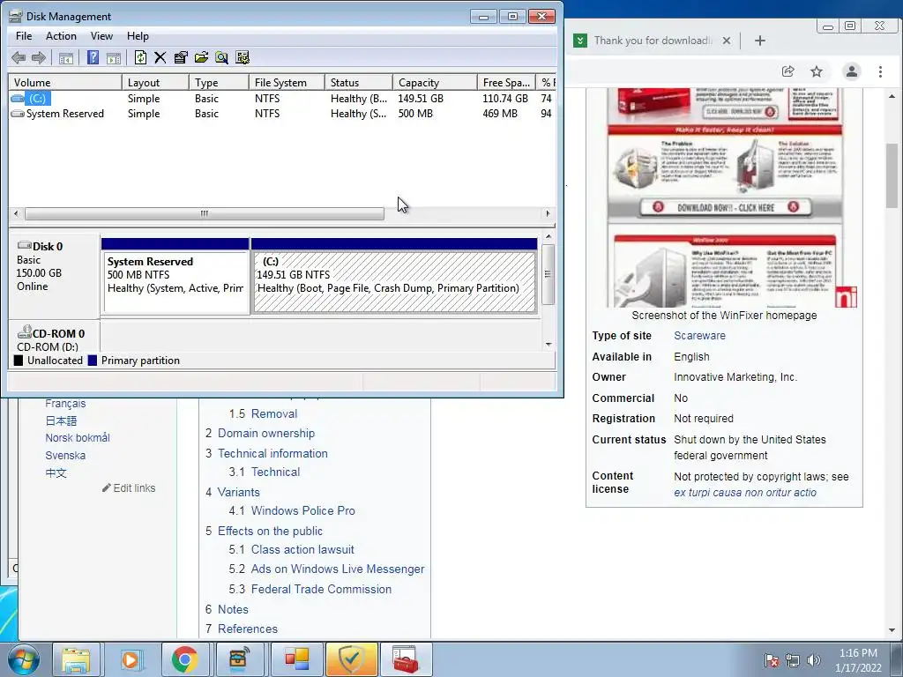The height and width of the screenshot is (677, 903).
Task: Switch to the Svenska language link
Action: (65, 456)
